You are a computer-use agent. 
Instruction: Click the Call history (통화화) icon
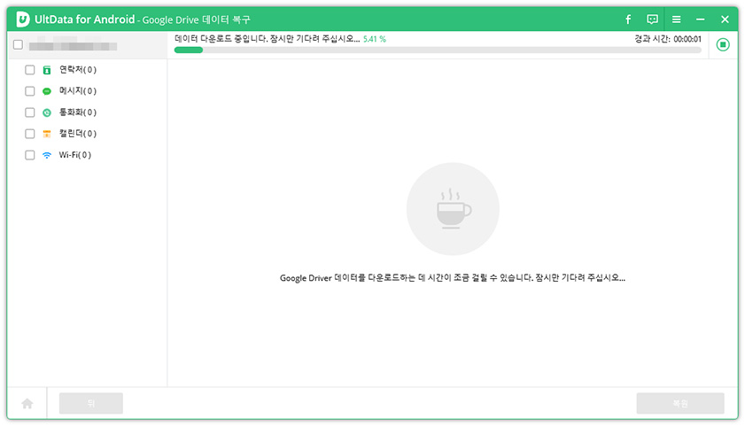pyautogui.click(x=47, y=112)
